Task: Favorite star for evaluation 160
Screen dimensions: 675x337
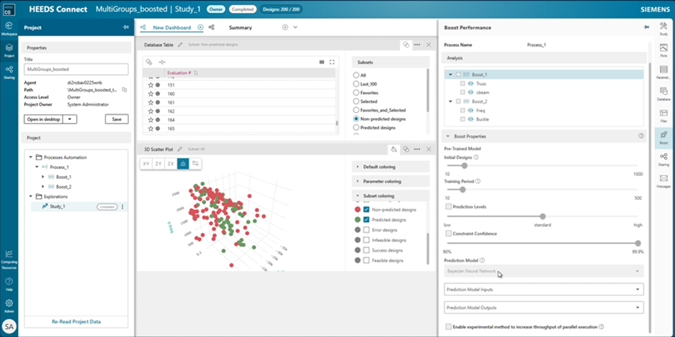Action: click(x=151, y=94)
